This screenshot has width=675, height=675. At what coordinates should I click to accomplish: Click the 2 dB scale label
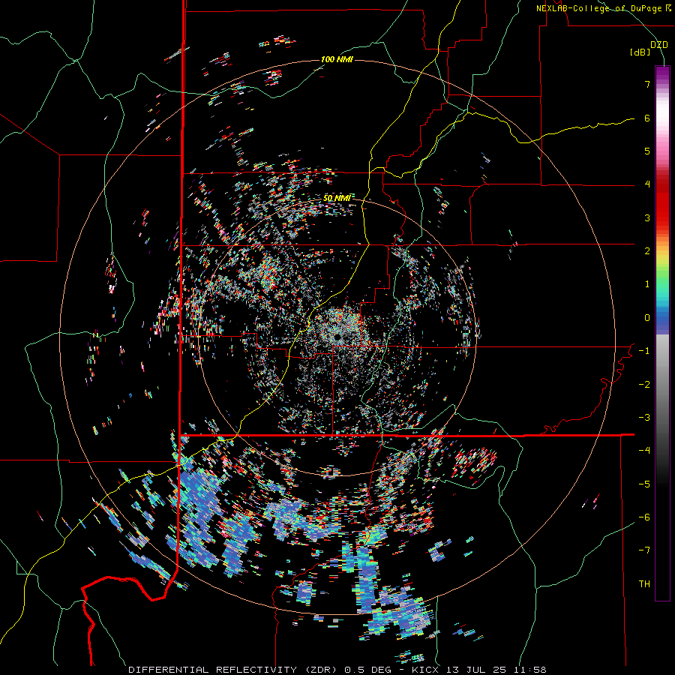[x=647, y=251]
